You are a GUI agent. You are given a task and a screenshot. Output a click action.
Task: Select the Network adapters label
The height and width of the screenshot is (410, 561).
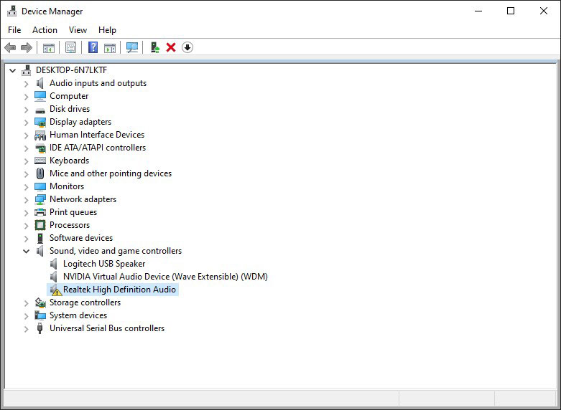point(83,199)
